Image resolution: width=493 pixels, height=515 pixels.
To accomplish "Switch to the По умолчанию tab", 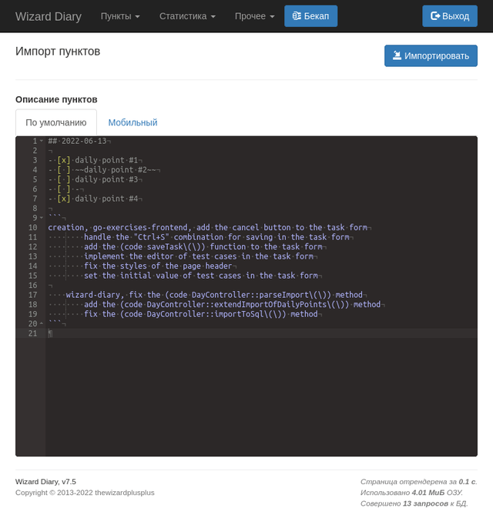I will pyautogui.click(x=56, y=122).
